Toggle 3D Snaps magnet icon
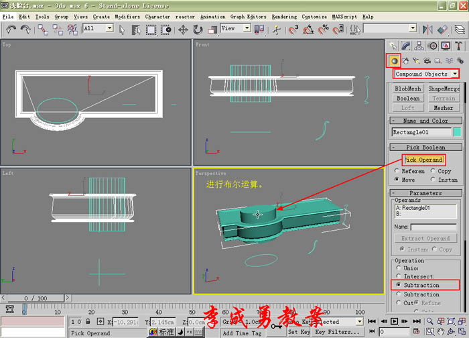This screenshot has height=338, width=469. [x=293, y=30]
